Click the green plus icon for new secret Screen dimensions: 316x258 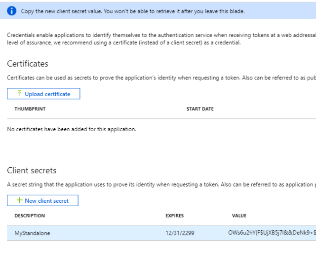click(x=19, y=201)
